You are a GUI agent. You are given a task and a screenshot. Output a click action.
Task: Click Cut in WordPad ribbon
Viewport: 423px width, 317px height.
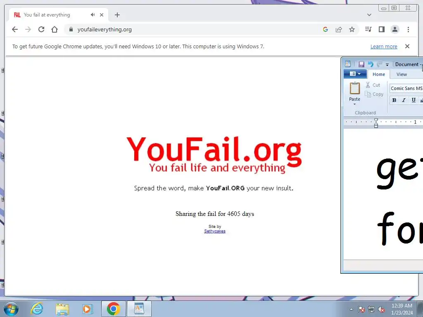pos(373,85)
